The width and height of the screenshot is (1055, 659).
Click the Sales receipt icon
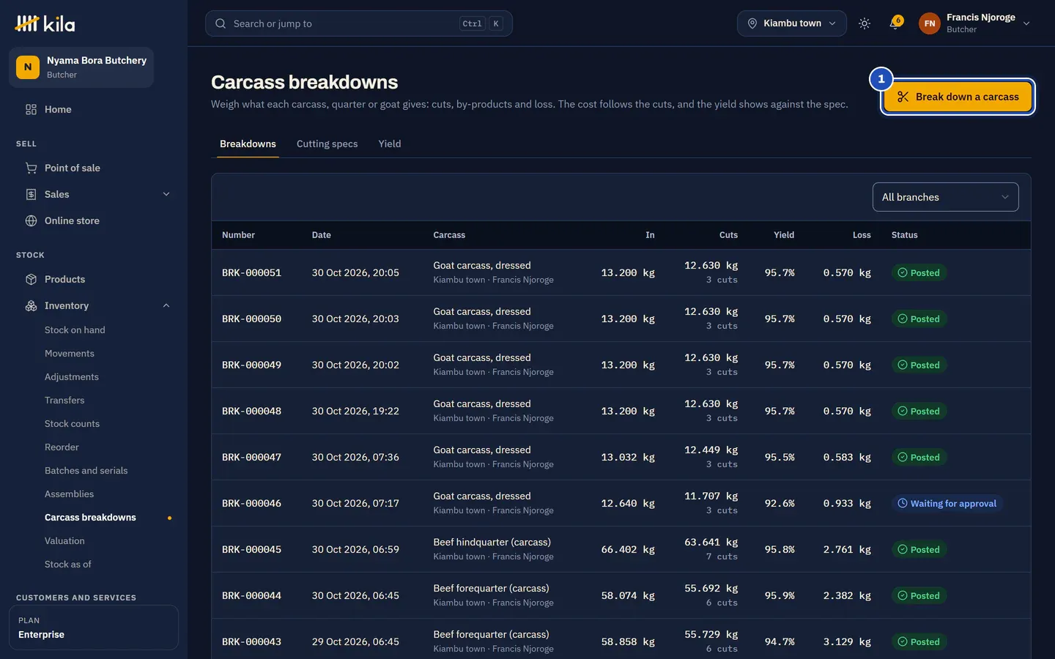pos(31,194)
